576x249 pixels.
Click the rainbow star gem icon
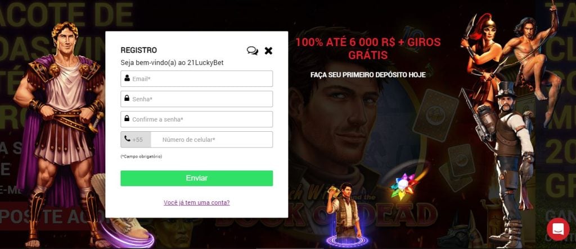point(404,186)
